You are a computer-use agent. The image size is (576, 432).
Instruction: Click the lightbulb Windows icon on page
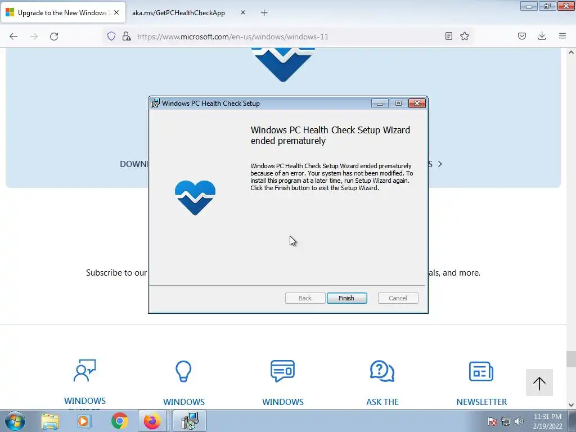[x=183, y=371]
